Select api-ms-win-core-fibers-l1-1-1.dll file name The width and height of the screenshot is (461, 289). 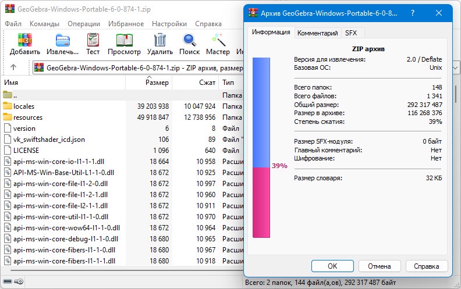tap(64, 261)
